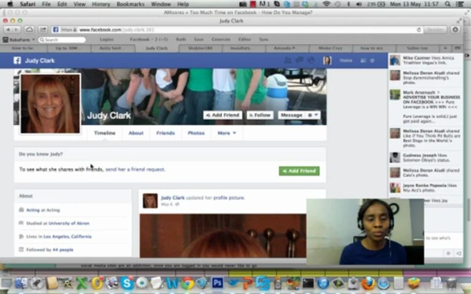Image resolution: width=471 pixels, height=294 pixels.
Task: Click Judy Clark name in the post header
Action: coord(173,198)
